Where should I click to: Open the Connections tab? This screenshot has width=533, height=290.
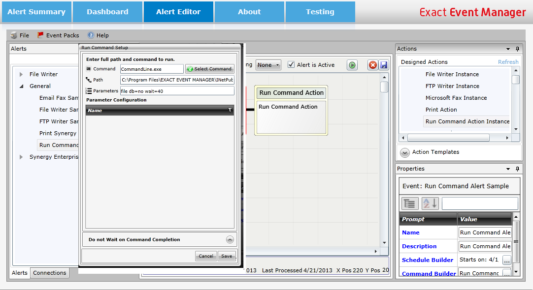(49, 273)
